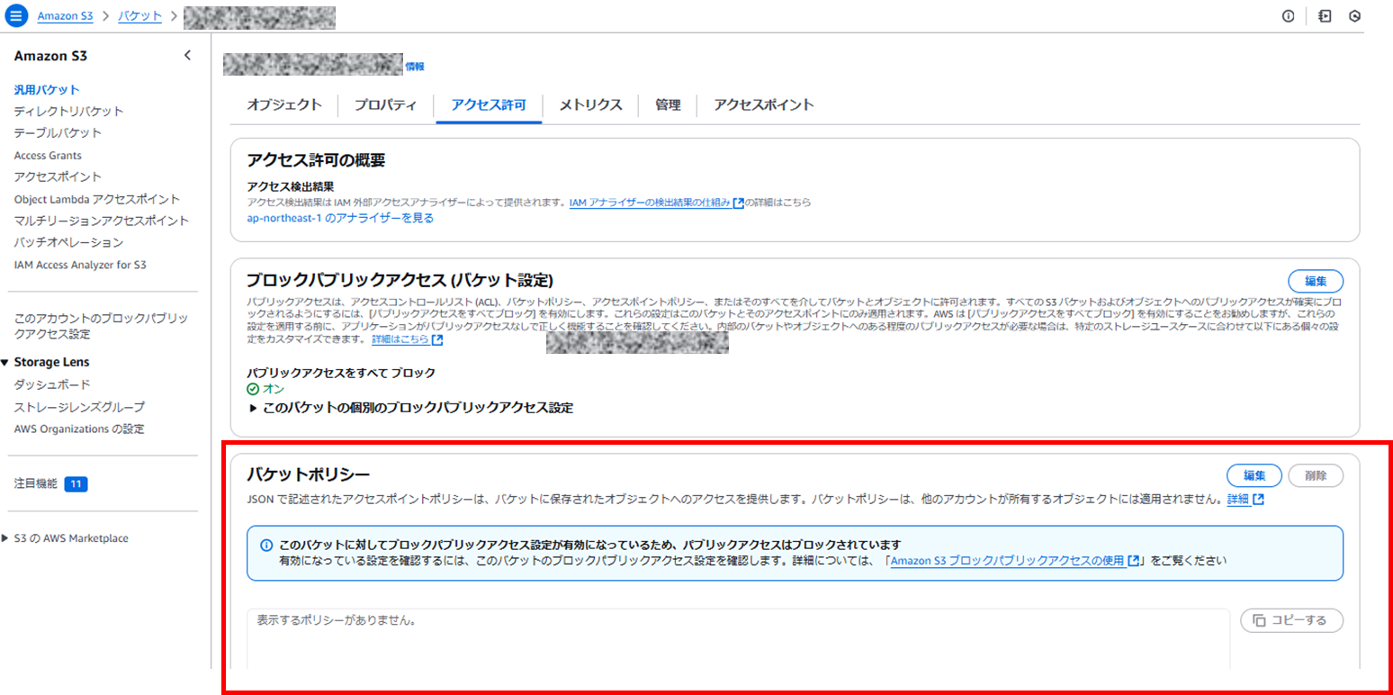Viewport: 1393px width, 695px height.
Task: Select the アクセス許可 tab
Action: tap(489, 105)
